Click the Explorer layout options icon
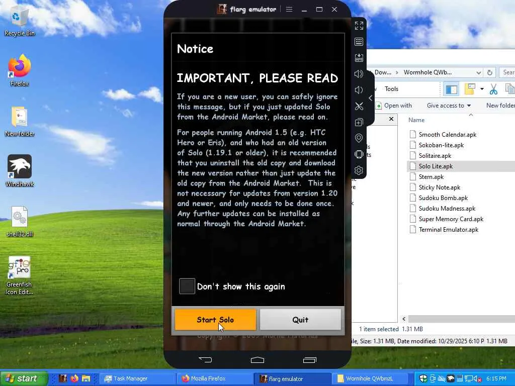Image resolution: width=515 pixels, height=386 pixels. coord(470,89)
